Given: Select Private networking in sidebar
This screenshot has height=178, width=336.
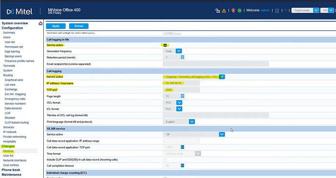Looking at the screenshot, I should coord(15,137).
